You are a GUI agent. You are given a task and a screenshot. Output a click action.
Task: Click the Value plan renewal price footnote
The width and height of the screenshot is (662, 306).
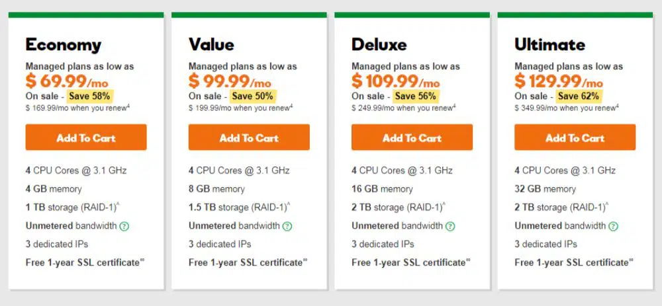tap(240, 108)
